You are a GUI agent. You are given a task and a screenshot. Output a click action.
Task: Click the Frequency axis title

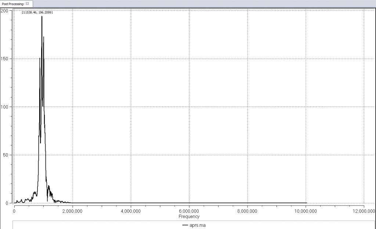click(189, 217)
